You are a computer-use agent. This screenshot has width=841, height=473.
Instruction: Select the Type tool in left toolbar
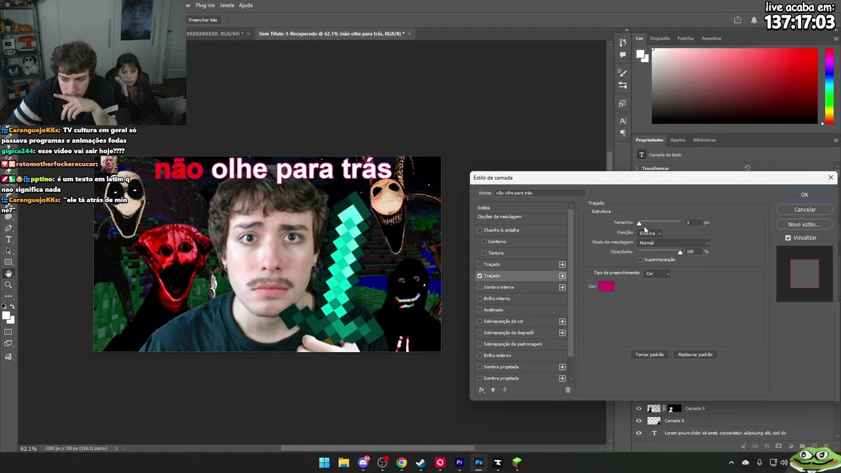click(9, 239)
